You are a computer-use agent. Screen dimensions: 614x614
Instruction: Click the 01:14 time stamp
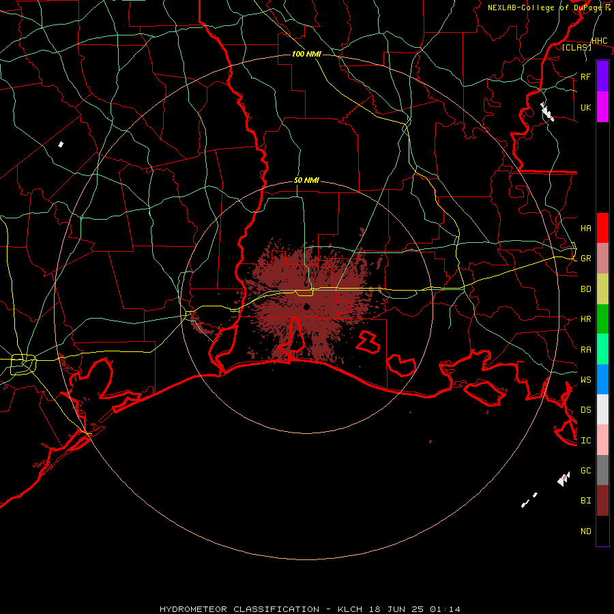[x=445, y=609]
